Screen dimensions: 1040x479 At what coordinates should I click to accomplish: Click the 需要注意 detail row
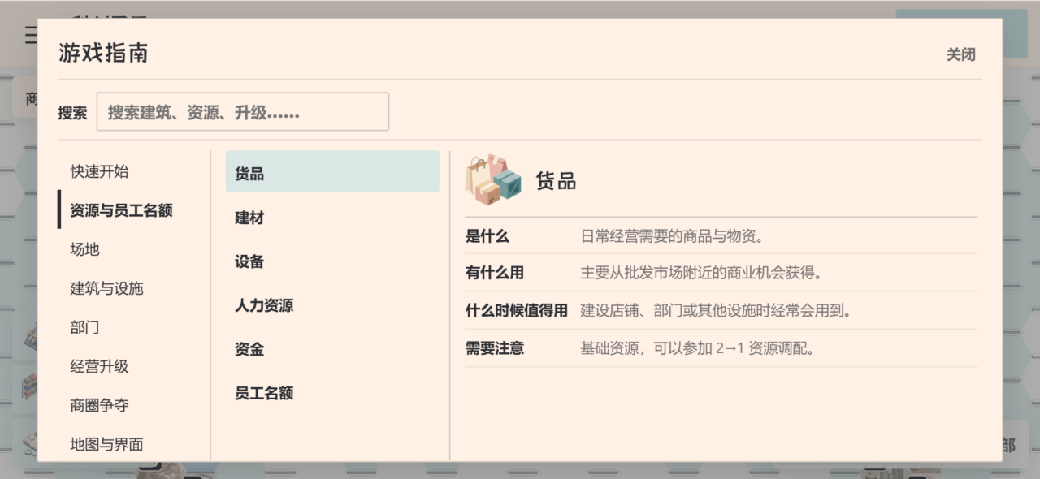coord(721,348)
